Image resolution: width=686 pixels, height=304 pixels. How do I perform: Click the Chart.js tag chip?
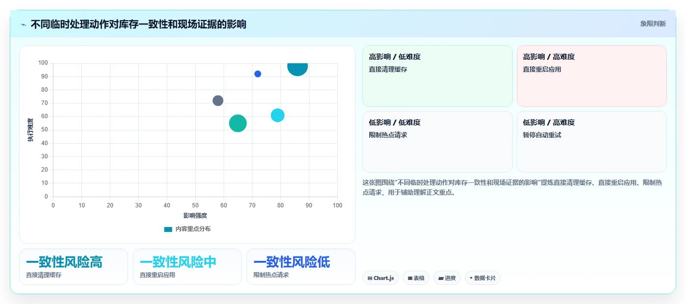[381, 278]
